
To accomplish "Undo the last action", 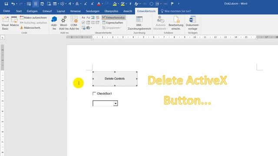I will (13, 4).
